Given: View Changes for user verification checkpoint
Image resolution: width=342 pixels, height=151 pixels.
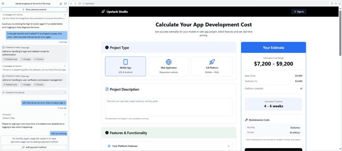Looking at the screenshot, I should point(26,85).
